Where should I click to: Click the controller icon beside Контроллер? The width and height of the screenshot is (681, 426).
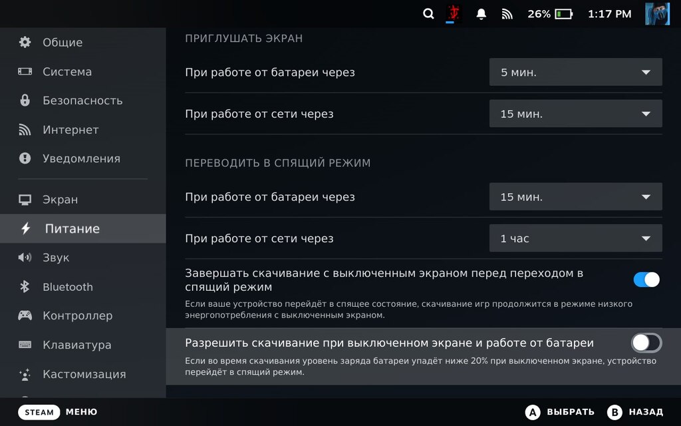[25, 316]
